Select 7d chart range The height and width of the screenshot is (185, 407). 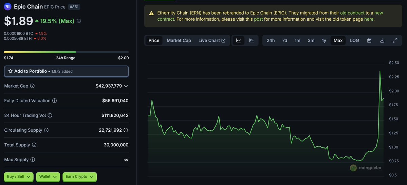(x=284, y=40)
